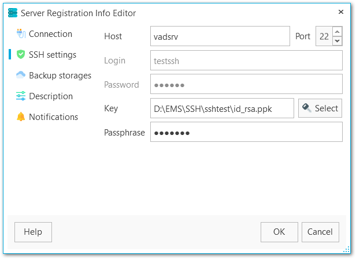Viewport: 356px width, 259px height.
Task: Focus the Host field containing vadsrv
Action: coord(220,36)
